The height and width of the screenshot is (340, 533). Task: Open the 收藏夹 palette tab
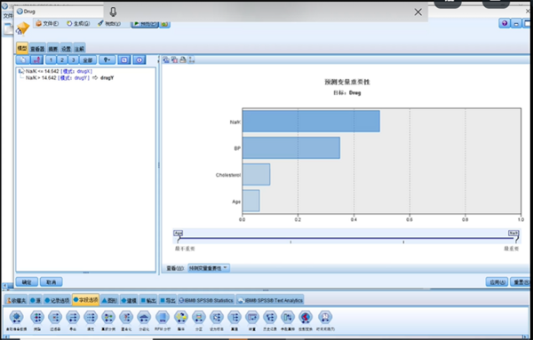(x=16, y=300)
